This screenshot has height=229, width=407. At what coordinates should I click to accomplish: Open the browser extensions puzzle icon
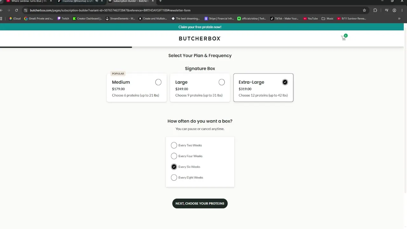[x=375, y=10]
